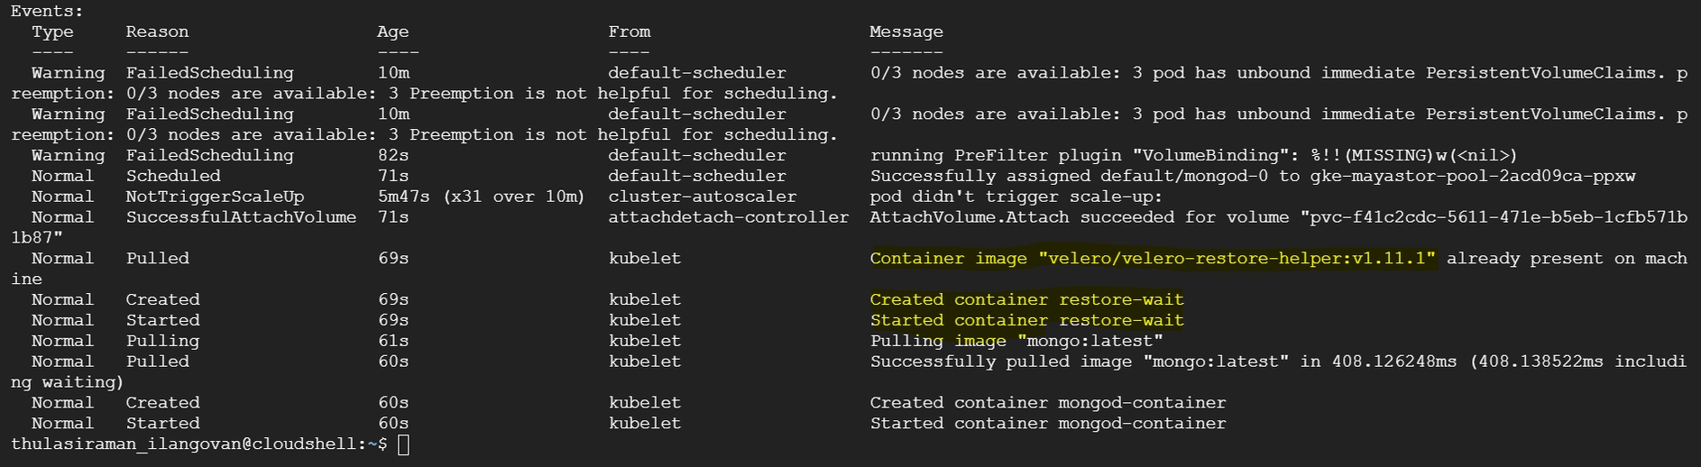Click the "Events:" heading
The height and width of the screenshot is (467, 1701).
pos(47,12)
